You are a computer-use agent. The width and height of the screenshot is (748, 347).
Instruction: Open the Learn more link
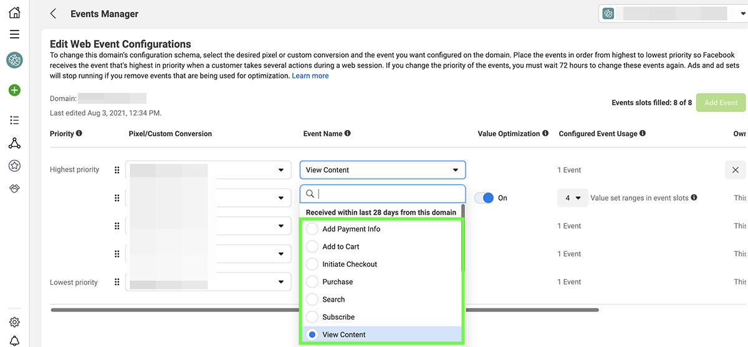(310, 76)
